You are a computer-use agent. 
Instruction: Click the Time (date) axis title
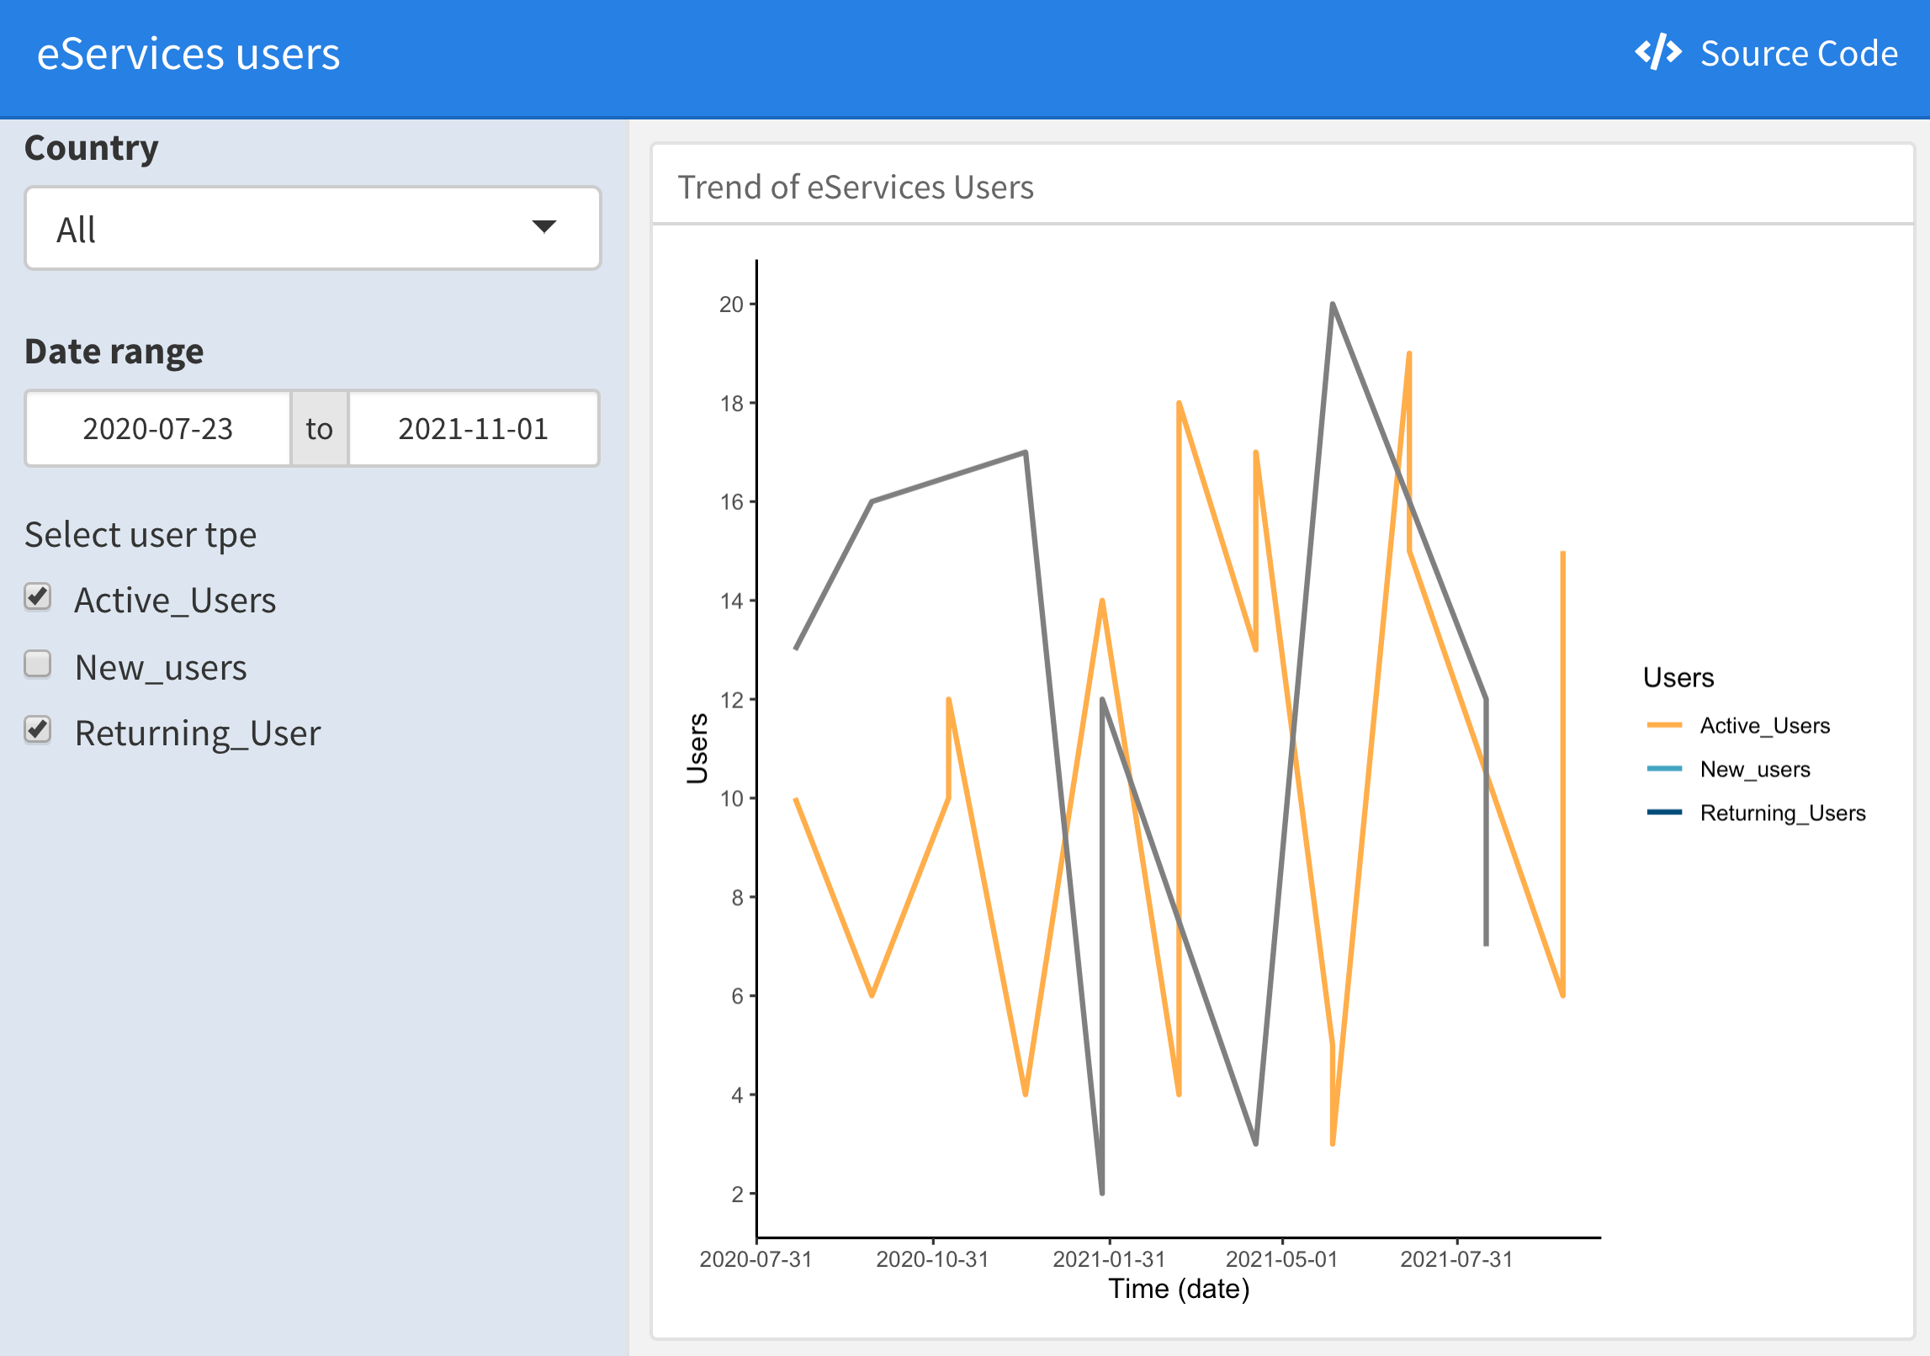[x=1179, y=1289]
